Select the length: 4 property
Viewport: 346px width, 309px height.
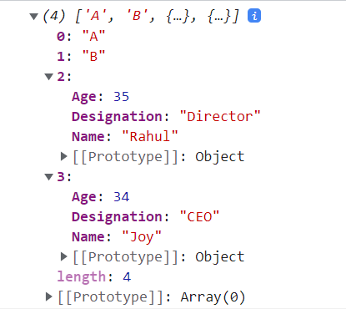(x=94, y=277)
